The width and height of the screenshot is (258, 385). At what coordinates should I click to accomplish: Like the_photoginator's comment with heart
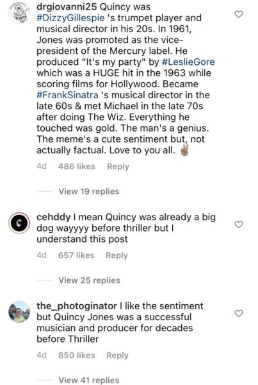pyautogui.click(x=239, y=313)
